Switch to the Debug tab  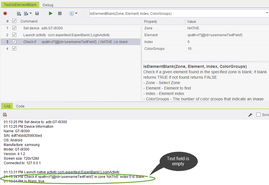(48, 5)
